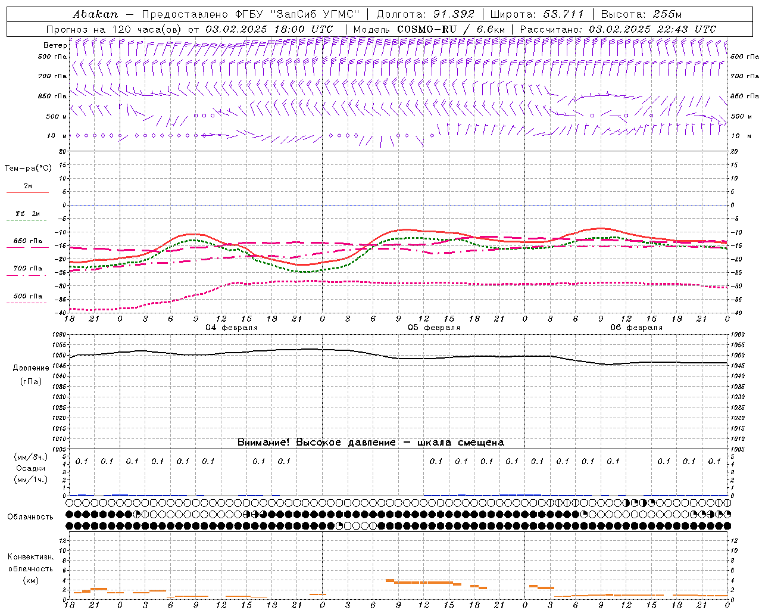This screenshot has width=762, height=610.
Task: Click the Td 2м dew point legend entry
Action: click(27, 213)
